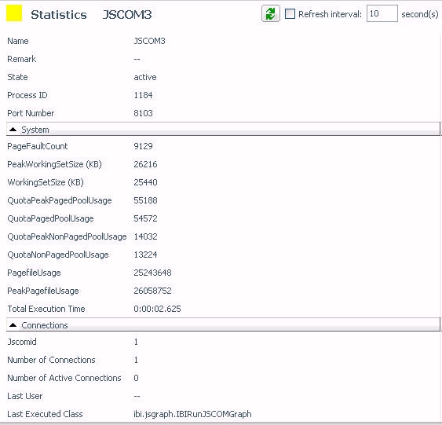Click the WorkingSetSize (KB) label
Image resolution: width=442 pixels, height=425 pixels.
click(x=46, y=182)
